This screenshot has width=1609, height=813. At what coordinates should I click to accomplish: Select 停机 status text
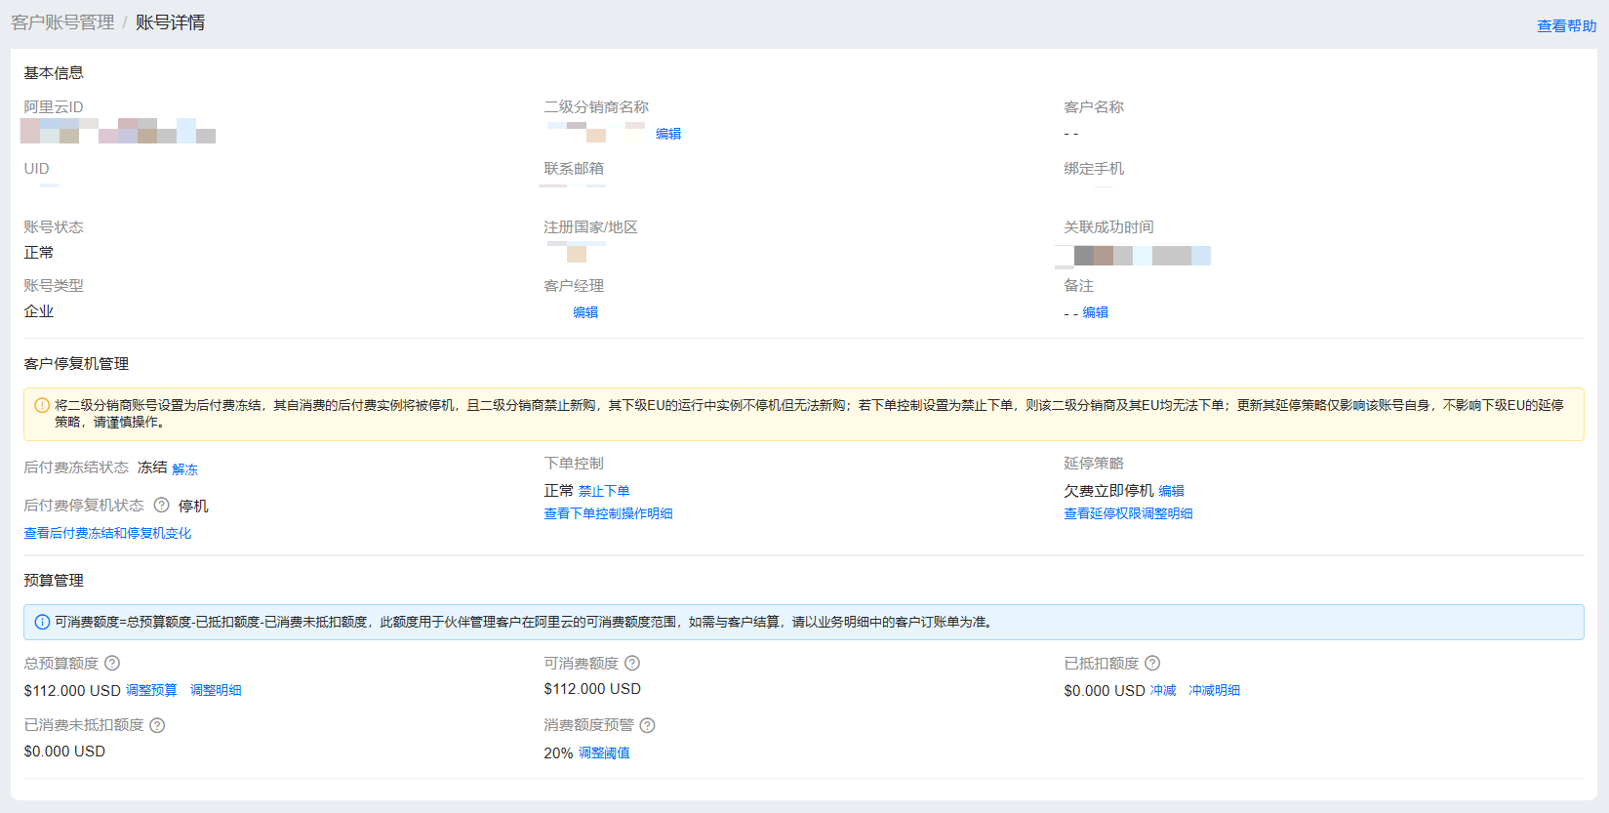(193, 507)
